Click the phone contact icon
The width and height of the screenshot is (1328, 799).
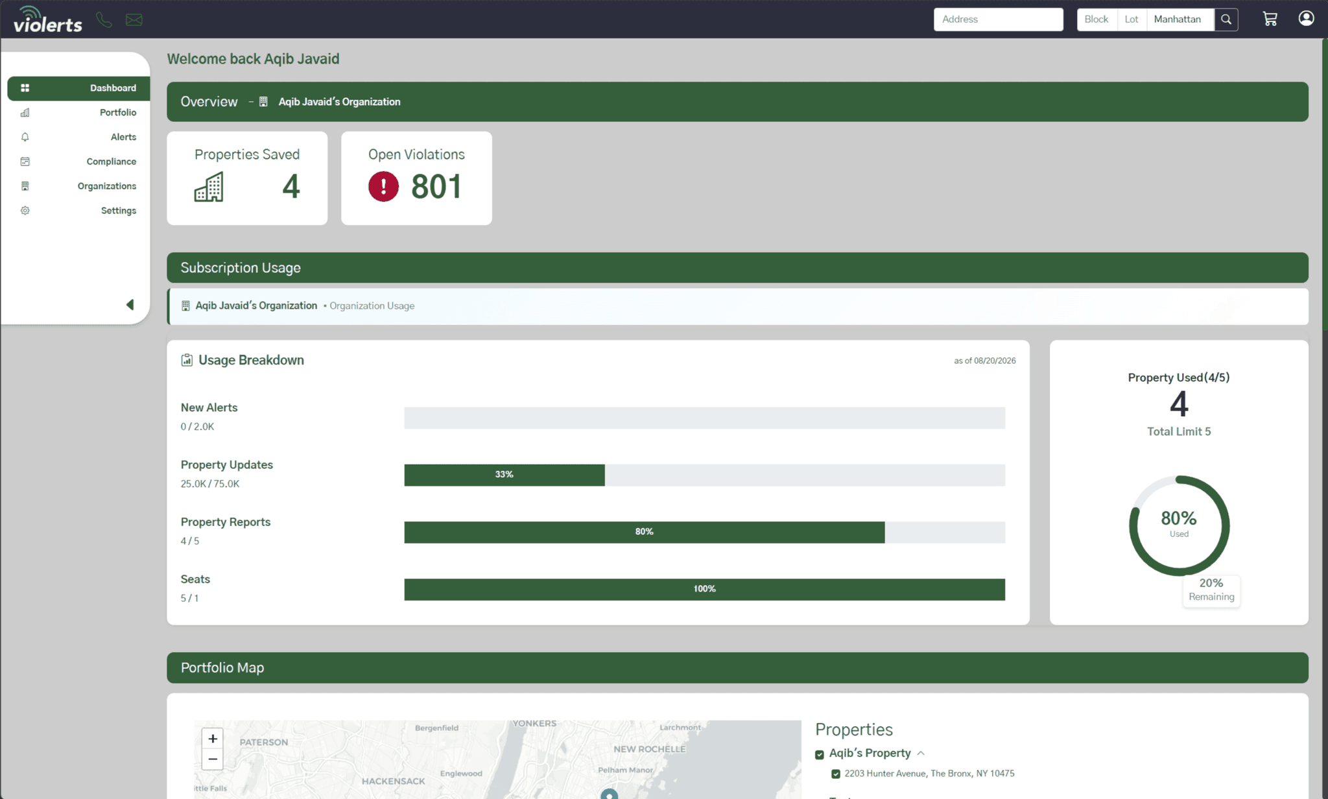coord(104,19)
